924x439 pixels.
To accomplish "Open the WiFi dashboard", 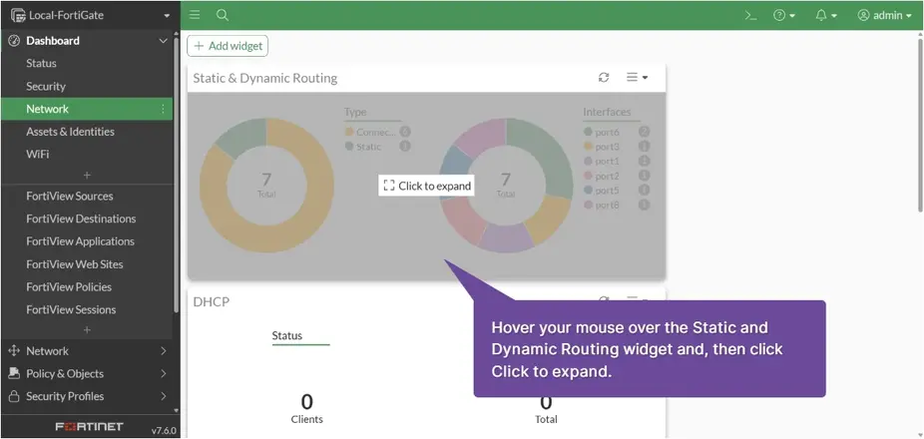I will (37, 155).
